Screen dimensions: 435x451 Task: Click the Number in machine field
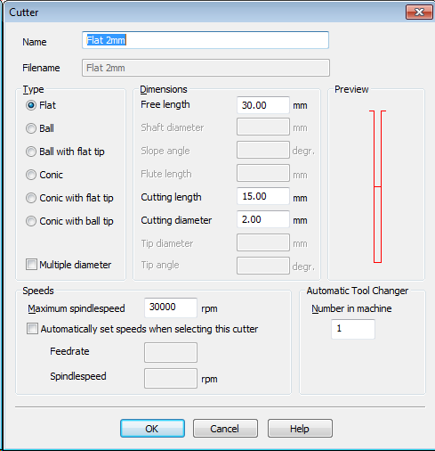353,329
